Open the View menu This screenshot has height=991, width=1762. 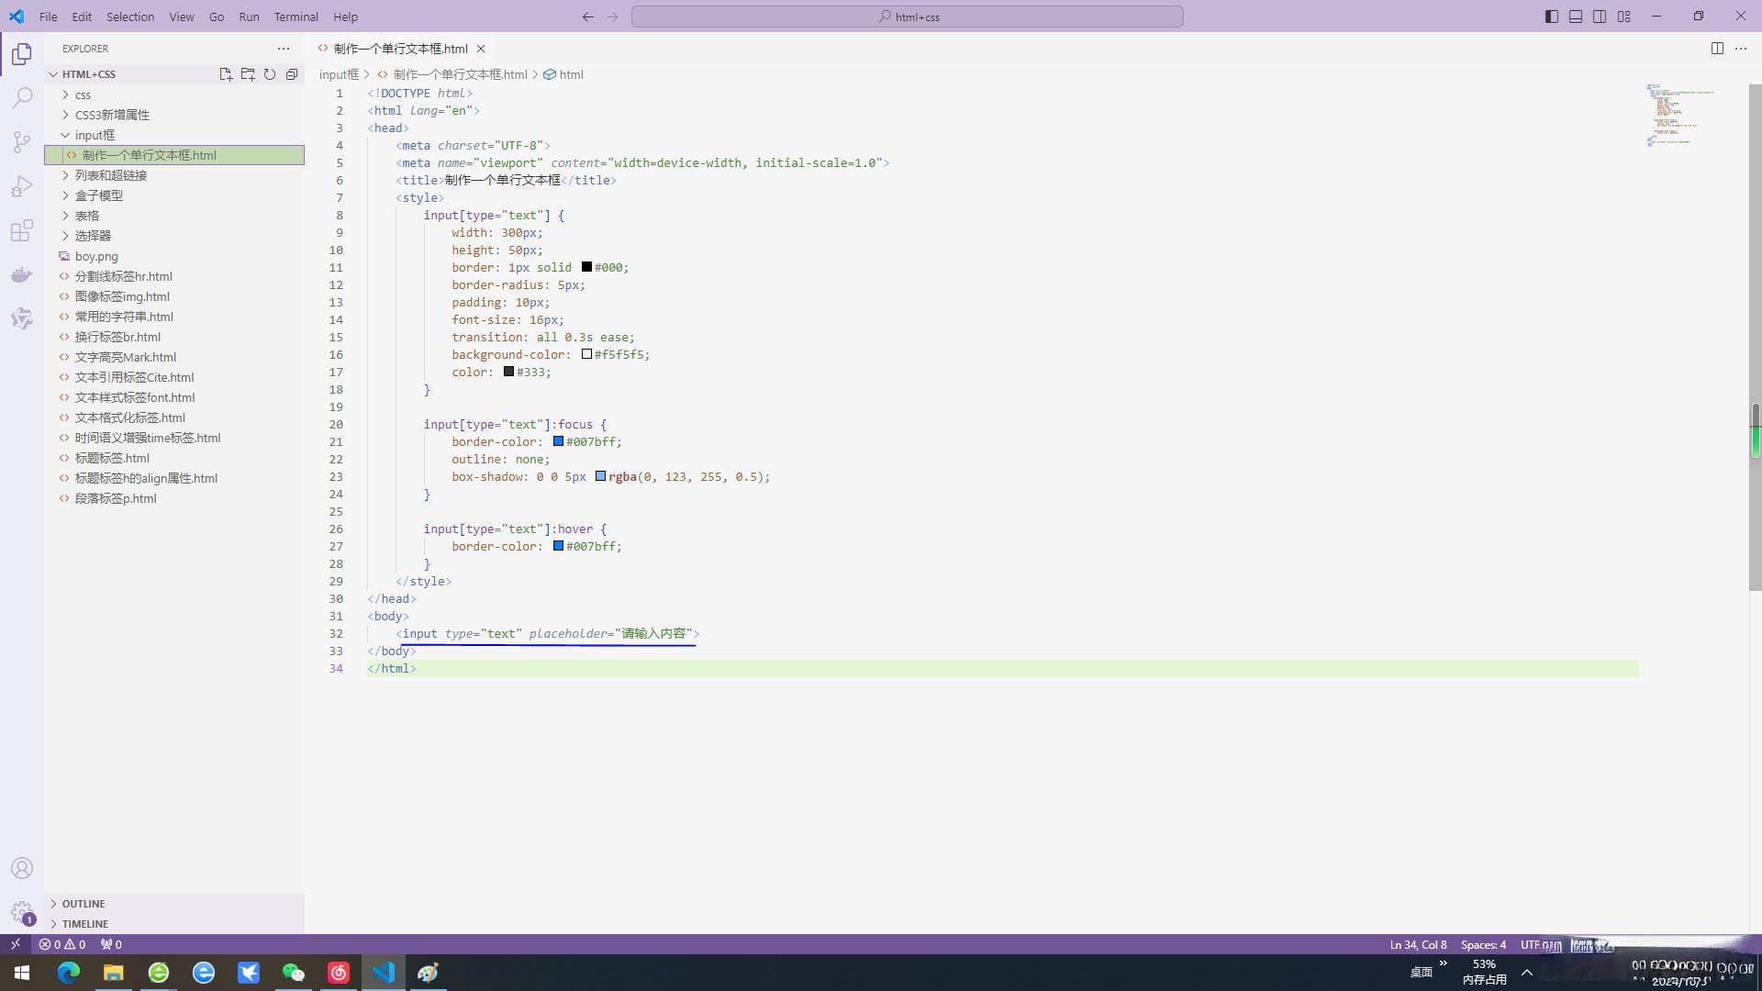[182, 17]
